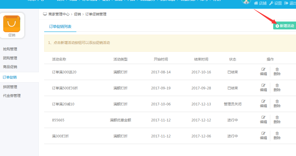The height and width of the screenshot is (156, 296).
Task: Delete the 855665 promotion
Action: [277, 120]
